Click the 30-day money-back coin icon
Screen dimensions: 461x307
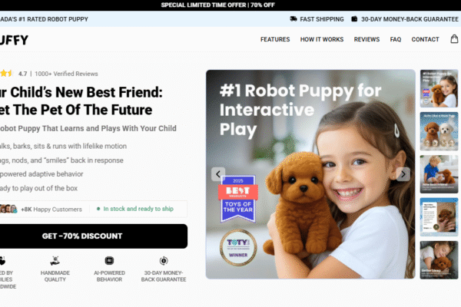164,261
